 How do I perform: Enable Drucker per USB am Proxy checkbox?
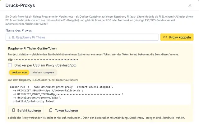[x=10, y=65]
